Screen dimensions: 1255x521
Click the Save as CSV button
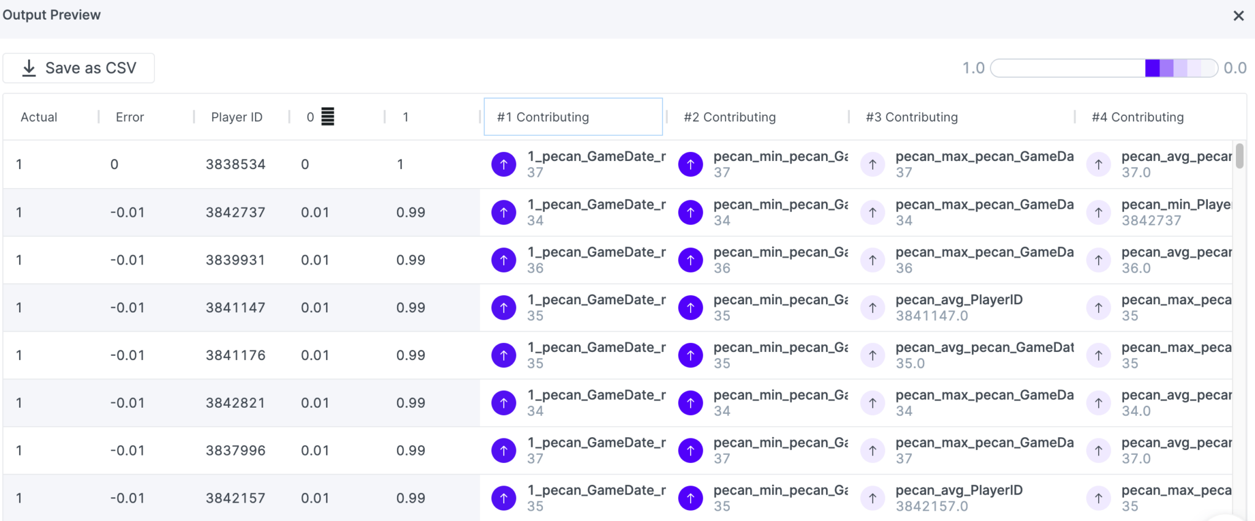tap(78, 68)
